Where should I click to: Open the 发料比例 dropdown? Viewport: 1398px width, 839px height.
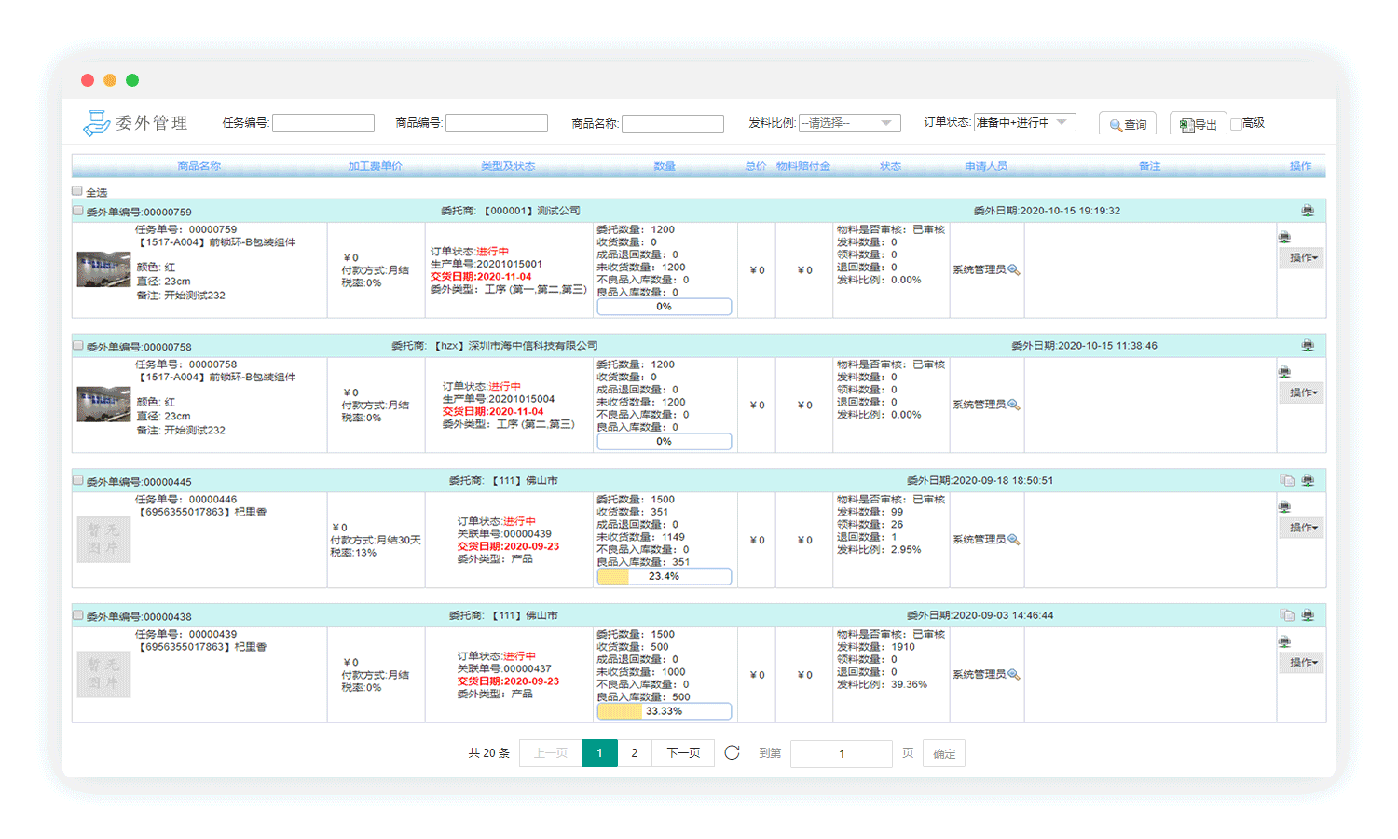coord(849,123)
